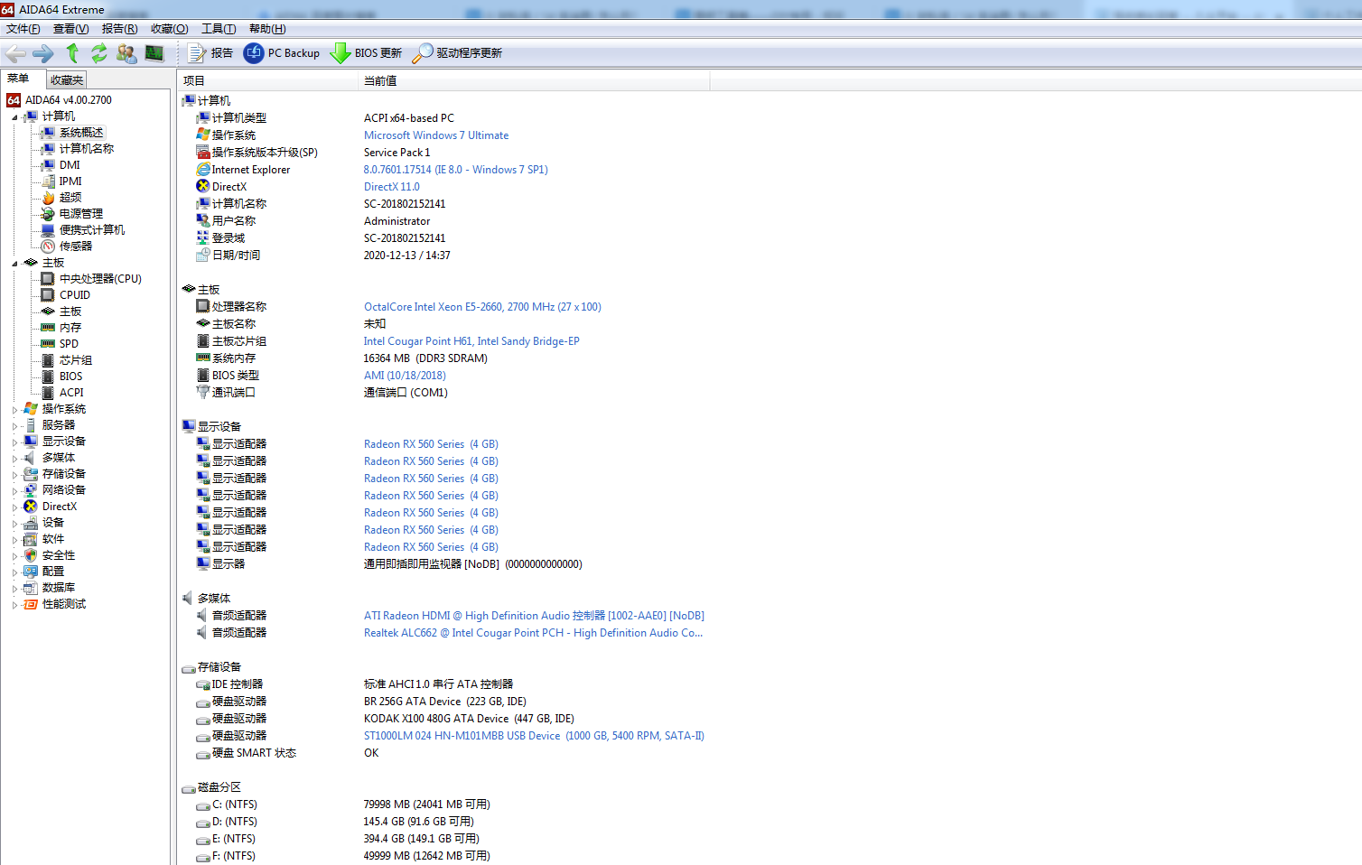1362x865 pixels.
Task: Collapse the 计算机 tree node
Action: [14, 117]
